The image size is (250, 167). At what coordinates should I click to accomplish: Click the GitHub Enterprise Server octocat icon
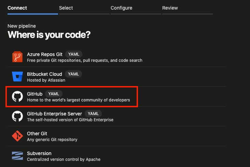tap(17, 116)
